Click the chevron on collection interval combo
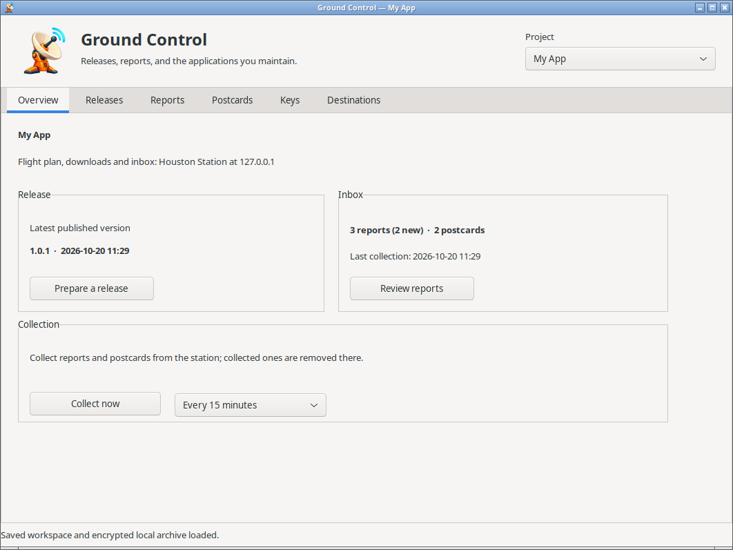This screenshot has width=733, height=550. [313, 405]
